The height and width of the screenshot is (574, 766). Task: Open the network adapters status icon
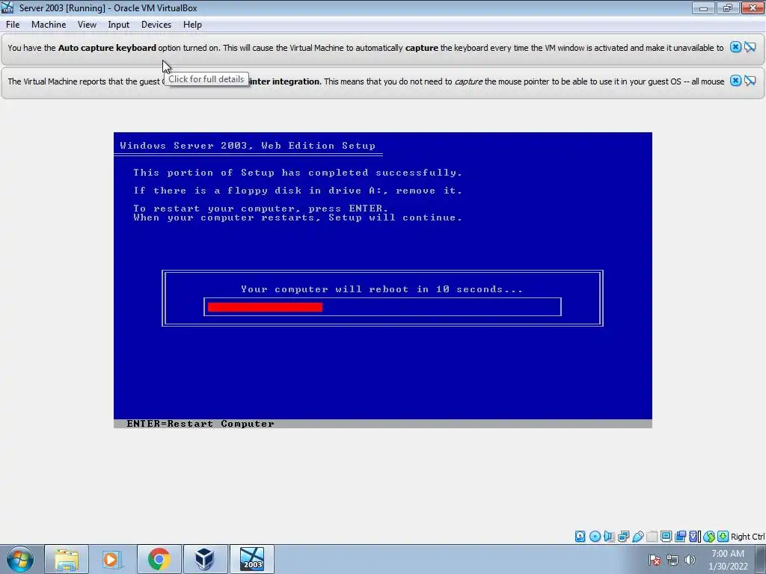coord(623,537)
